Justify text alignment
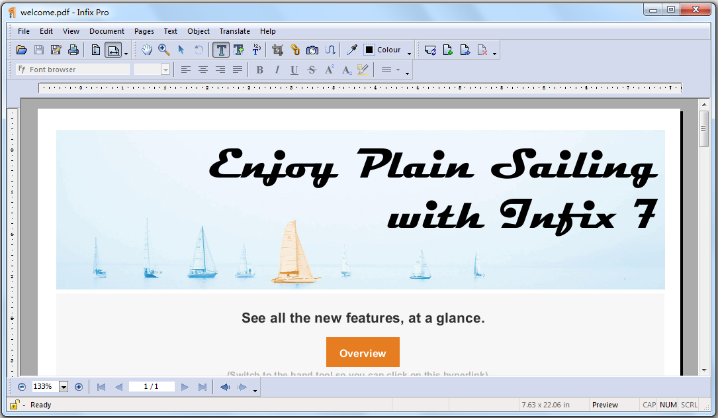 (237, 70)
